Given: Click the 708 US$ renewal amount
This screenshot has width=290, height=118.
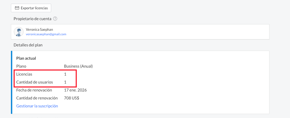Looking at the screenshot, I should tap(72, 98).
